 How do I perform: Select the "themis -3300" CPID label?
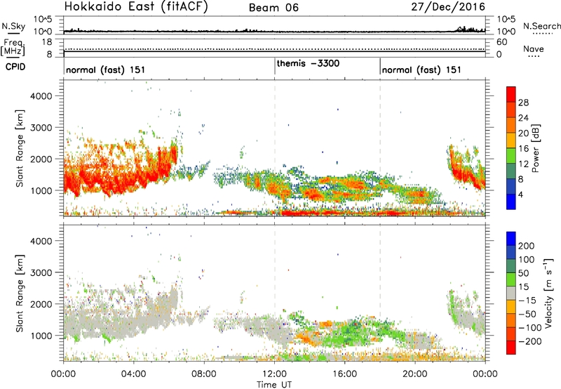tap(308, 63)
